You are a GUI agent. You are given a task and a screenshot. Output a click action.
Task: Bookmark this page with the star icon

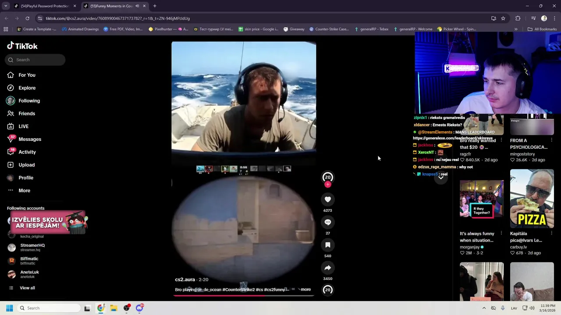[503, 18]
